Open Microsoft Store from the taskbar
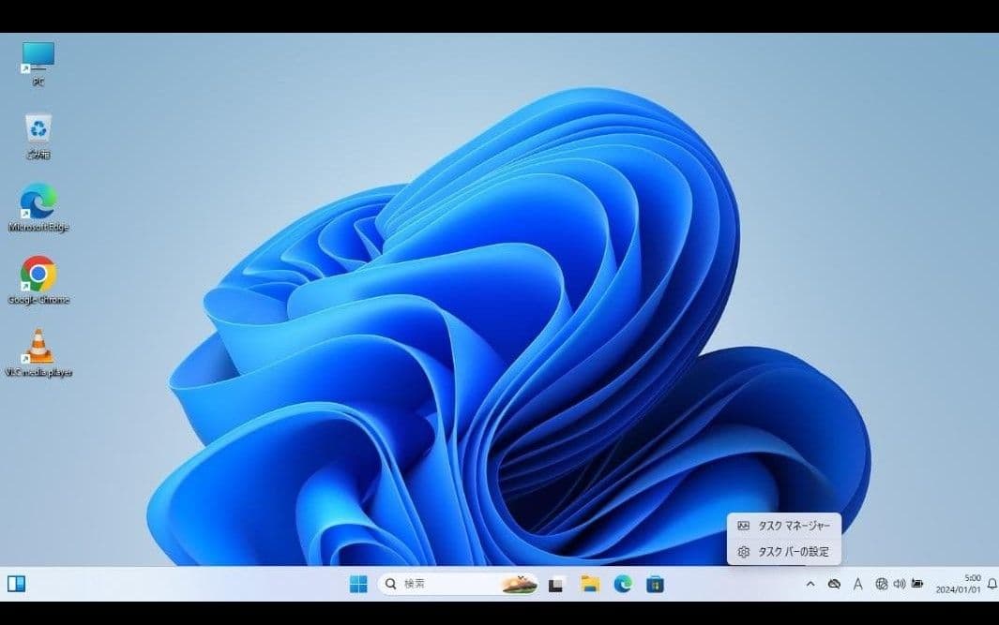999x625 pixels. pyautogui.click(x=656, y=584)
